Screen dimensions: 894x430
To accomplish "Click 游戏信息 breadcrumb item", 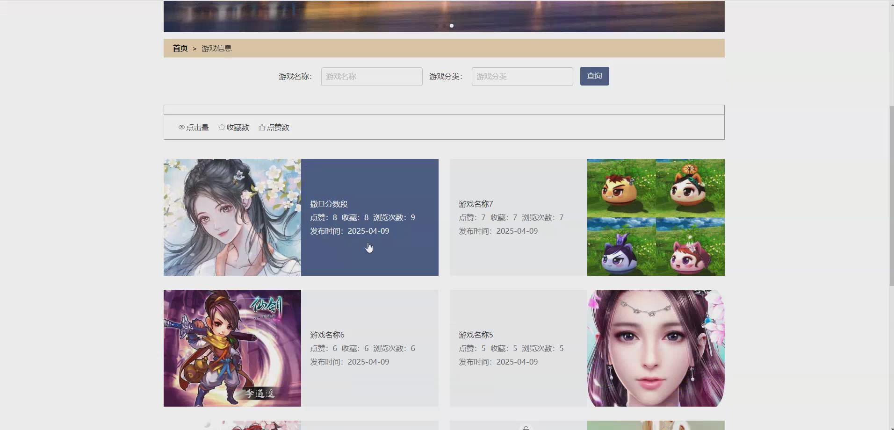I will (x=216, y=48).
